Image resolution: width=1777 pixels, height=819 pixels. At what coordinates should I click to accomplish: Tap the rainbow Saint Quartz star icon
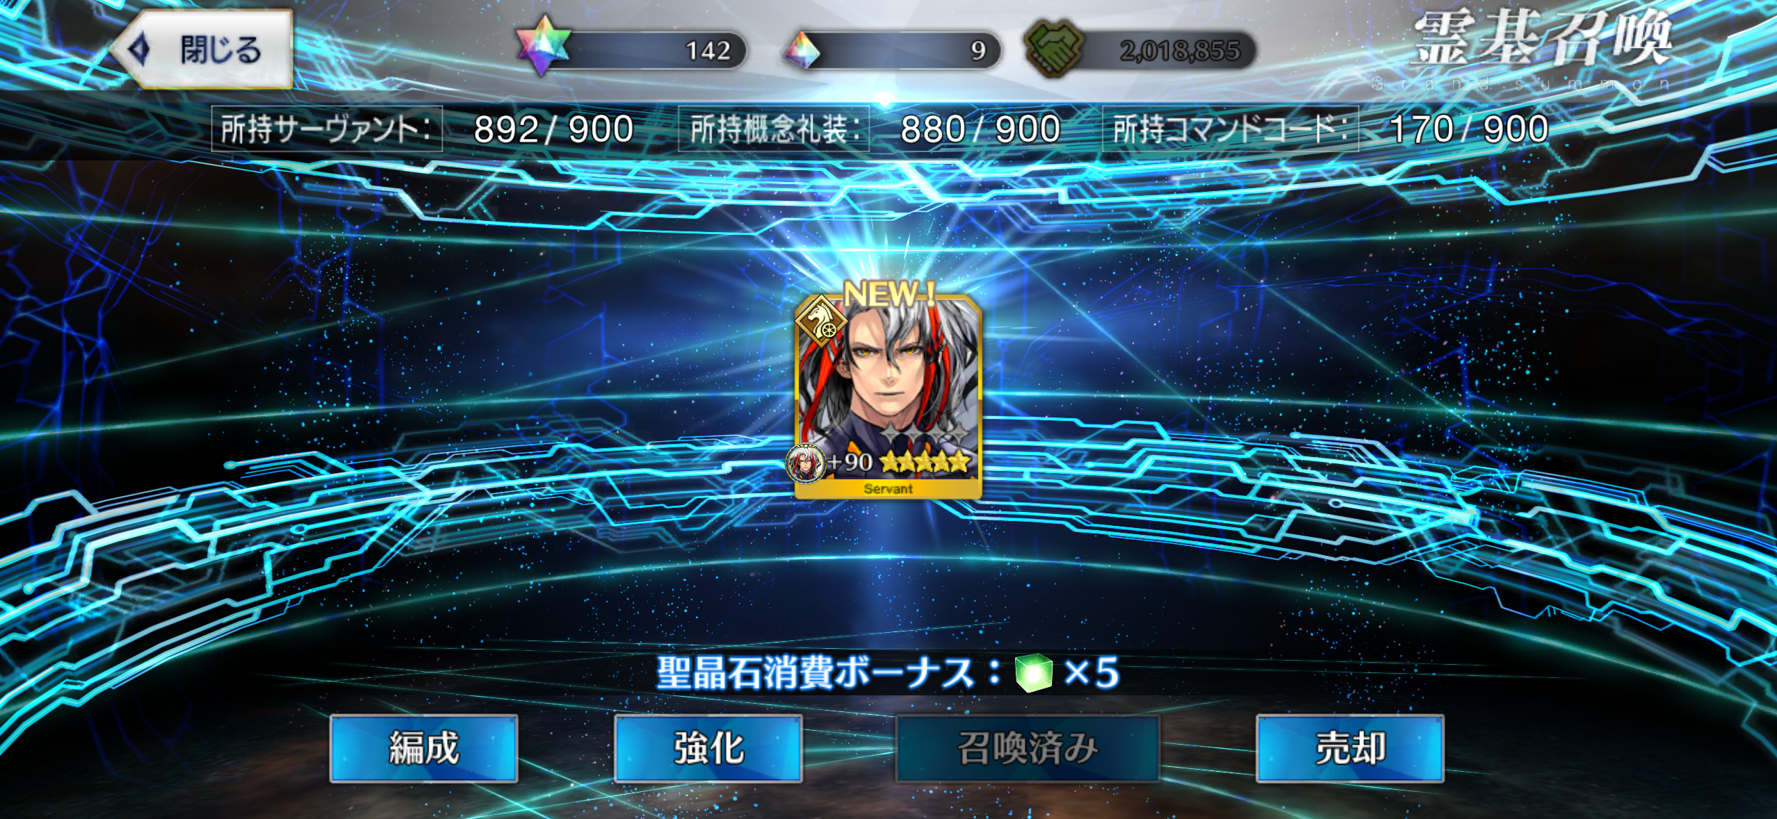[543, 47]
